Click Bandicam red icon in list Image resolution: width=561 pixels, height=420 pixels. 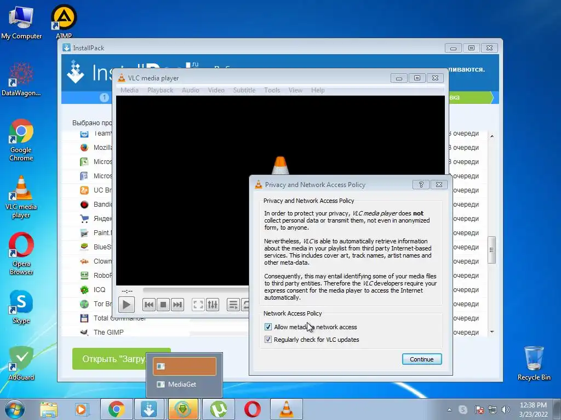tap(84, 205)
